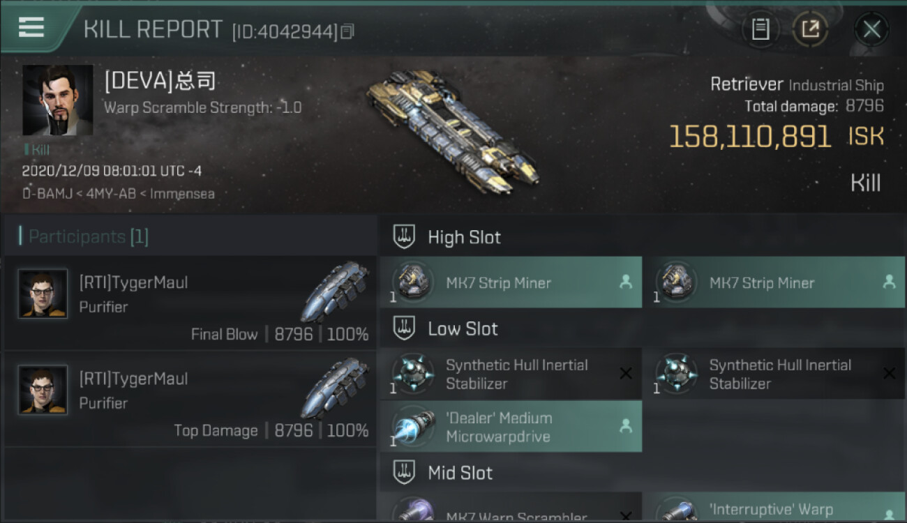The image size is (907, 523).
Task: Copy kill report ID icon
Action: point(347,31)
